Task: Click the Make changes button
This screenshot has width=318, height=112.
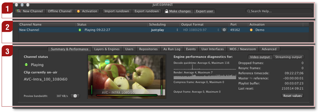Action: [178, 11]
